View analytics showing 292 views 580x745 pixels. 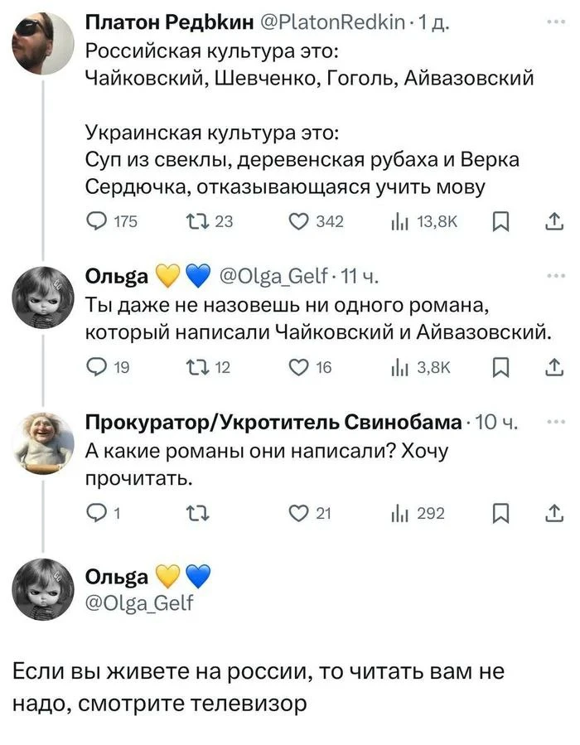coord(403,514)
